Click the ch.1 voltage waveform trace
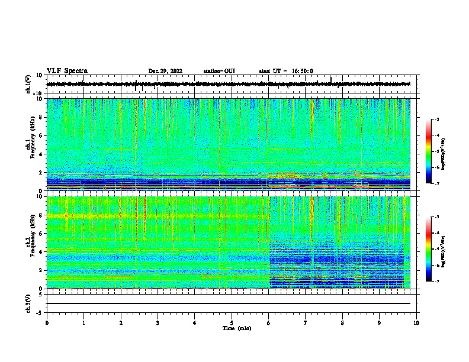The image size is (469, 362). click(x=229, y=84)
